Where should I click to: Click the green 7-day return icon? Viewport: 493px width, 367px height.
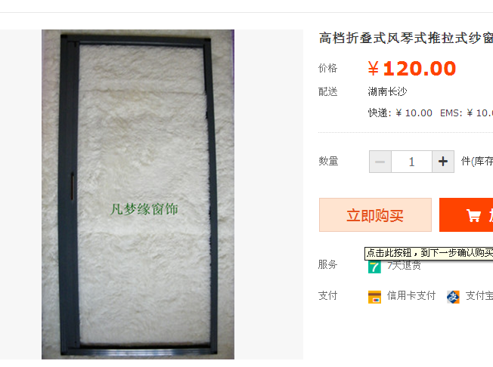(374, 267)
